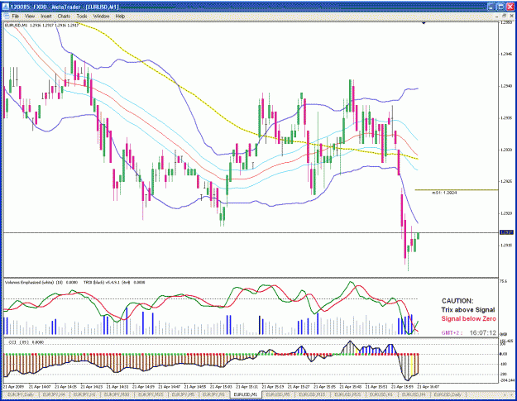517x401 pixels.
Task: Click the current price label 1.2917 on axis
Action: 506,232
